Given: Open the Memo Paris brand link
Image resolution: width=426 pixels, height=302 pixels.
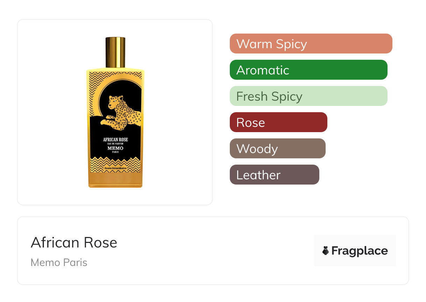Looking at the screenshot, I should [x=59, y=263].
